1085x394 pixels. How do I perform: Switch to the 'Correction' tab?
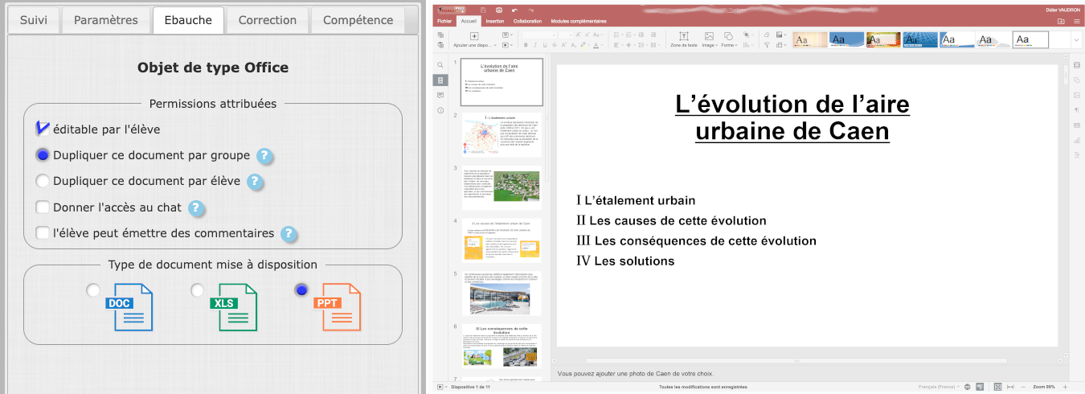[267, 20]
